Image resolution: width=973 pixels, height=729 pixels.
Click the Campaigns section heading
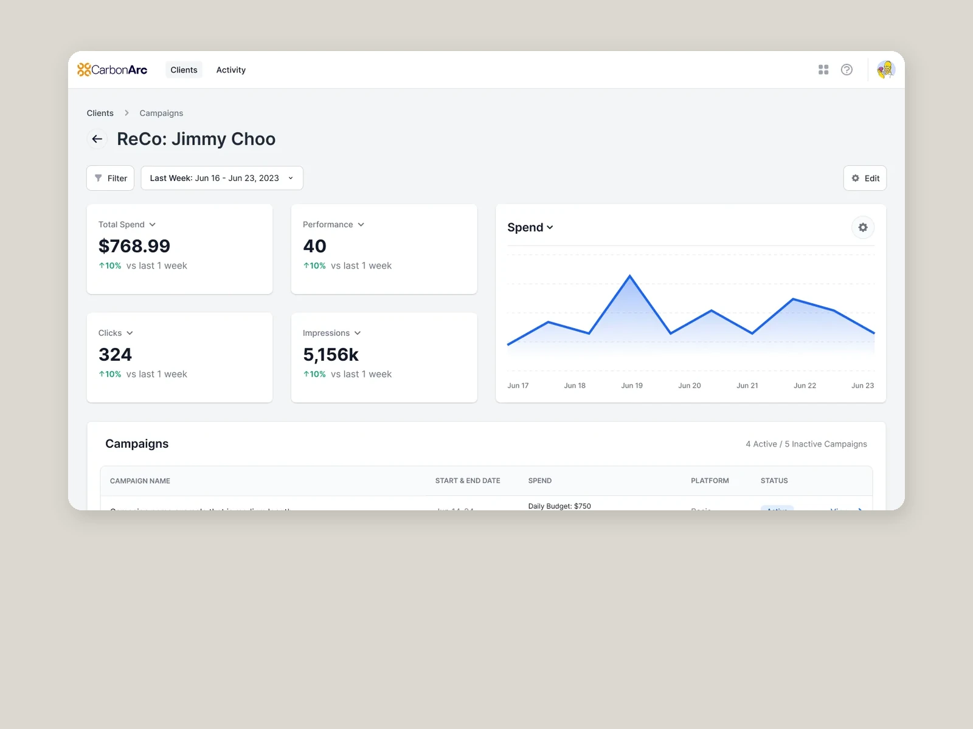tap(137, 443)
